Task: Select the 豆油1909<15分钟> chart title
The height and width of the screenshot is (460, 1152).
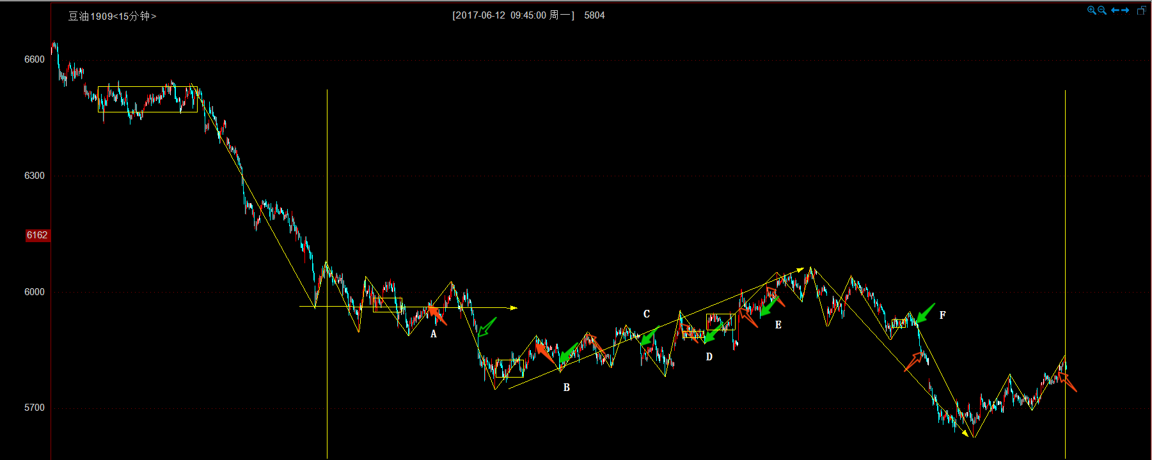Action: tap(113, 16)
